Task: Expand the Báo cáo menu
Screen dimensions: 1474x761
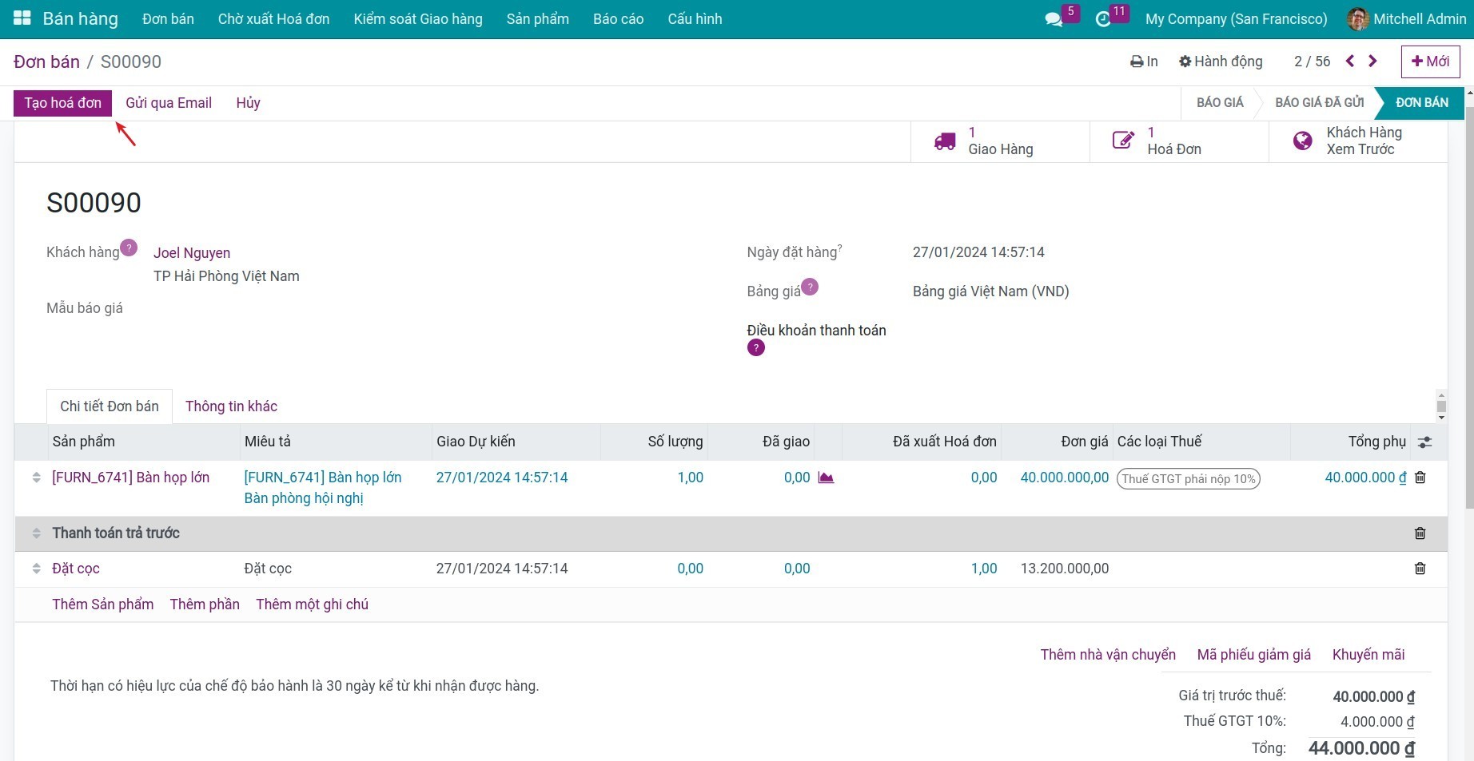Action: pyautogui.click(x=618, y=19)
